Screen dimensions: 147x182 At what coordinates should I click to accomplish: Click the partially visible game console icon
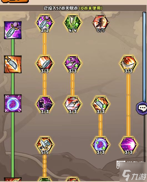pos(121,165)
